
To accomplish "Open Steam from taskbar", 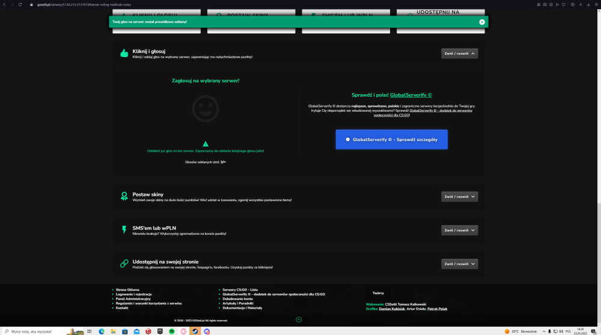I will 195,331.
